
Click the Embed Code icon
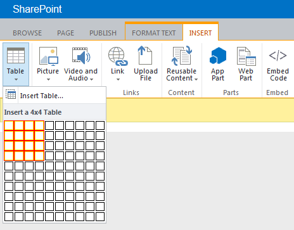tap(278, 56)
